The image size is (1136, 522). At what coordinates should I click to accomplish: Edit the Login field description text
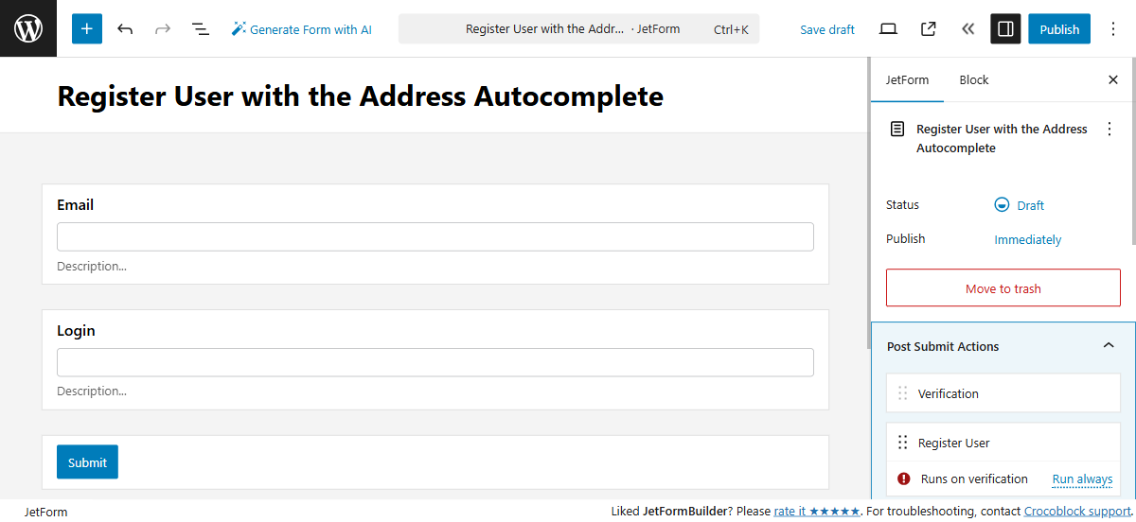pos(92,391)
